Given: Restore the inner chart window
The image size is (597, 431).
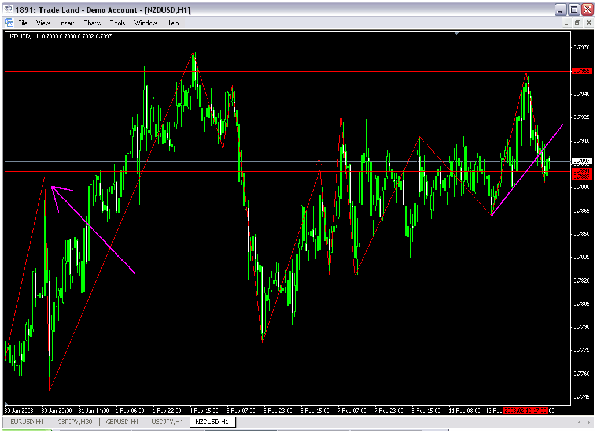Looking at the screenshot, I should click(x=577, y=23).
